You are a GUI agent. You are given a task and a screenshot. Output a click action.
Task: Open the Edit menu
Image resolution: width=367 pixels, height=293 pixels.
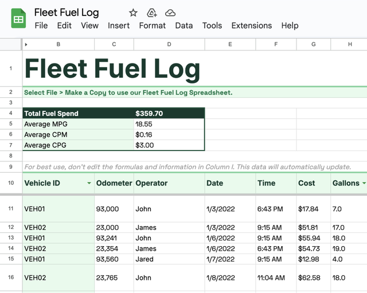(64, 25)
